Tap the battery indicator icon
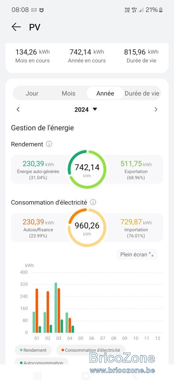This screenshot has width=174, height=386. click(x=161, y=10)
